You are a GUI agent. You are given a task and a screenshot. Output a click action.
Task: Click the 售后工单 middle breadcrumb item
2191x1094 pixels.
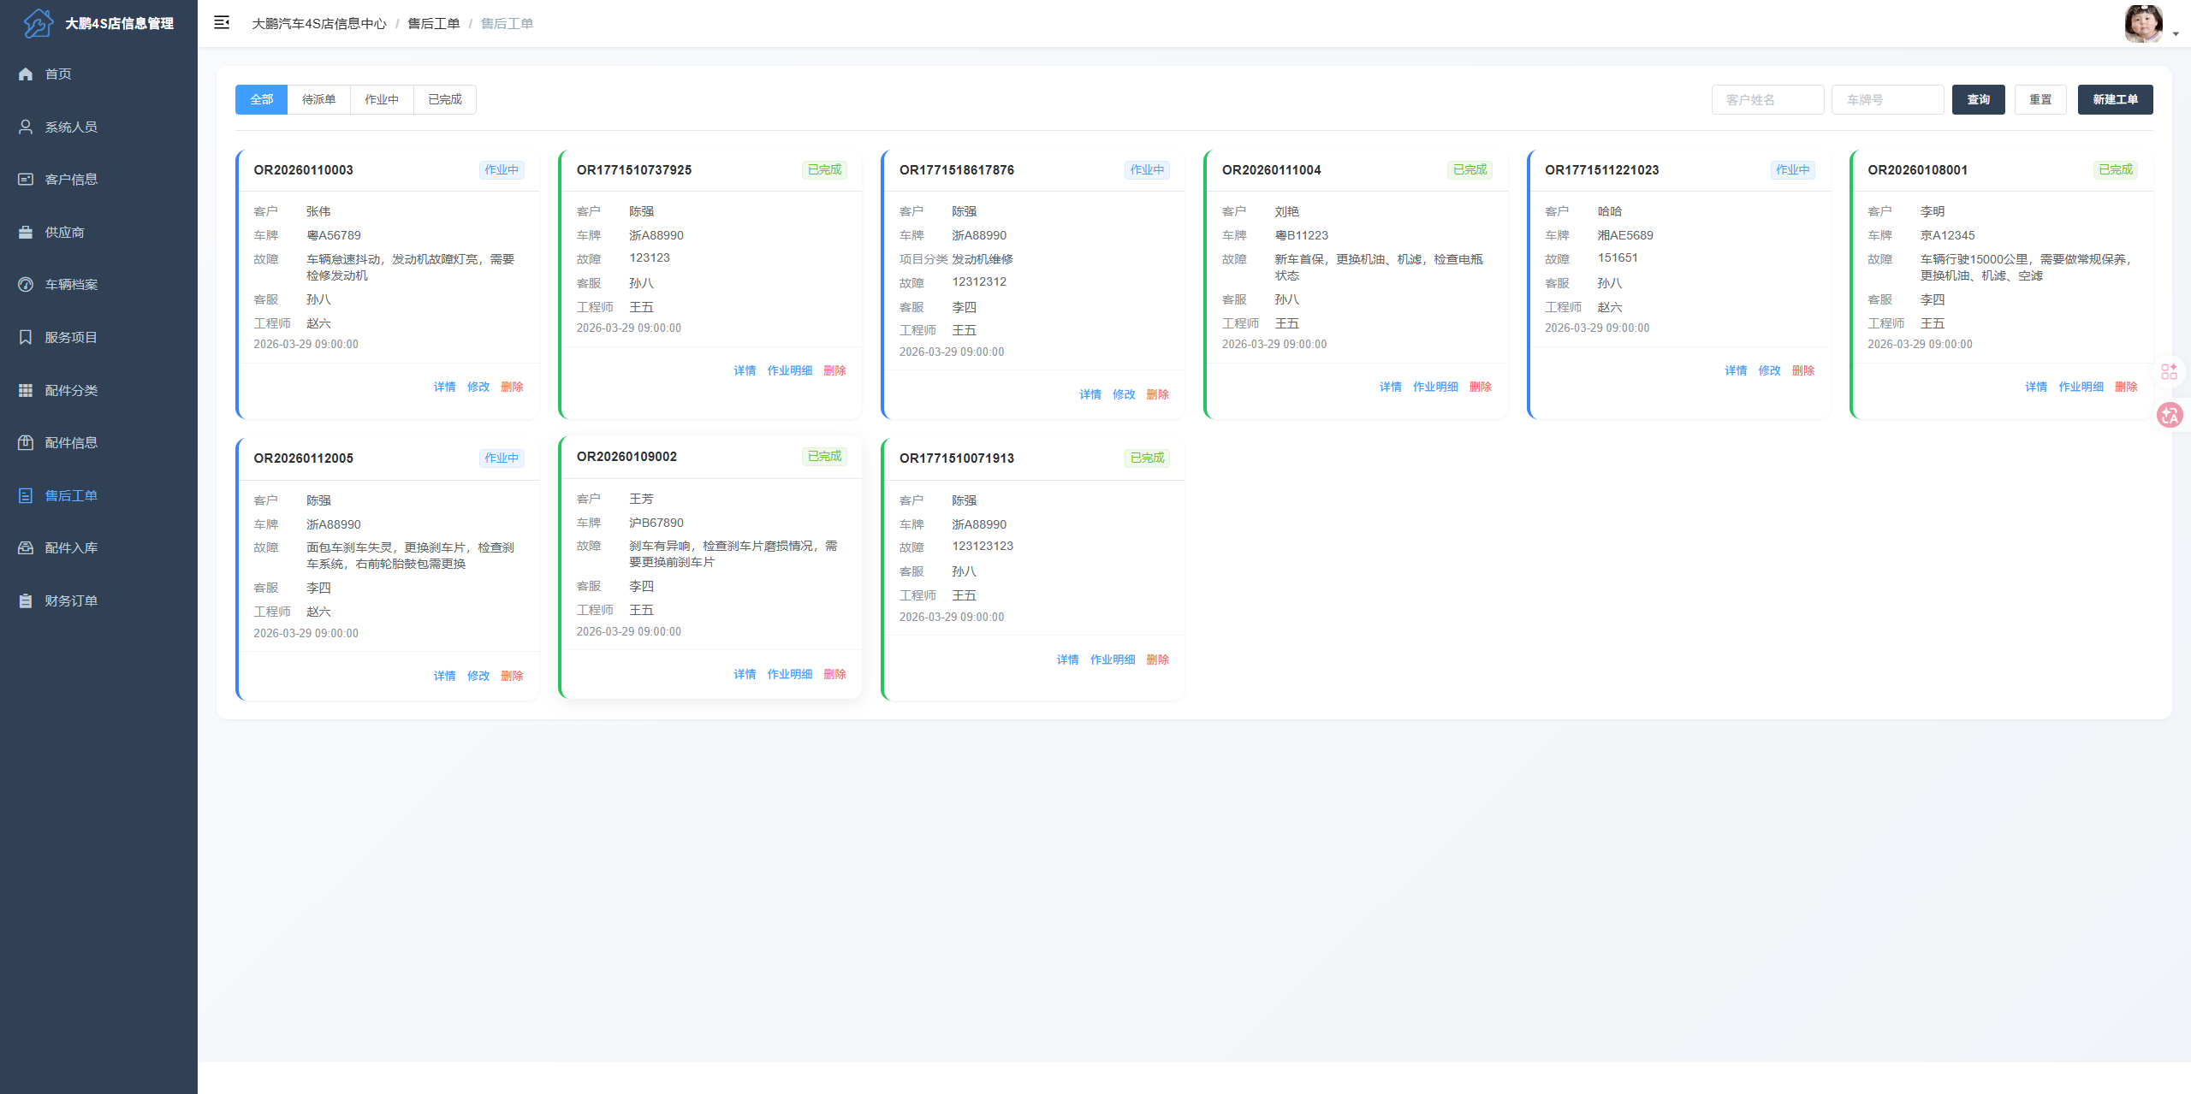tap(433, 24)
